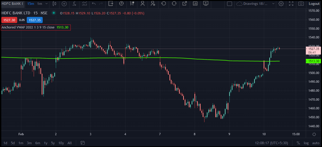Set bottom date range to 1m
The image size is (322, 147).
pyautogui.click(x=21, y=143)
